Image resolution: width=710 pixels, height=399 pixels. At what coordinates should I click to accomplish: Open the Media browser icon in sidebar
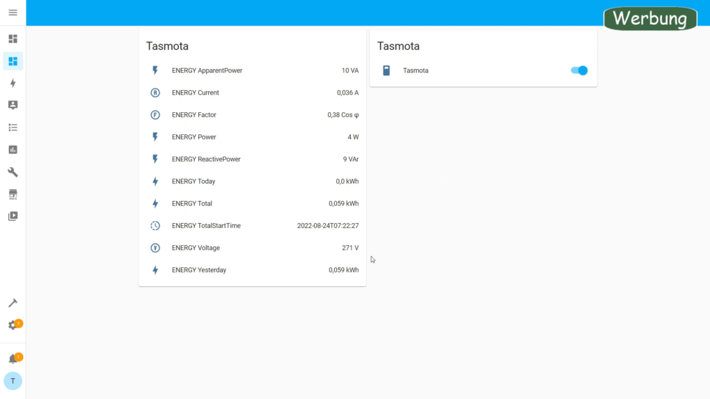tap(12, 216)
